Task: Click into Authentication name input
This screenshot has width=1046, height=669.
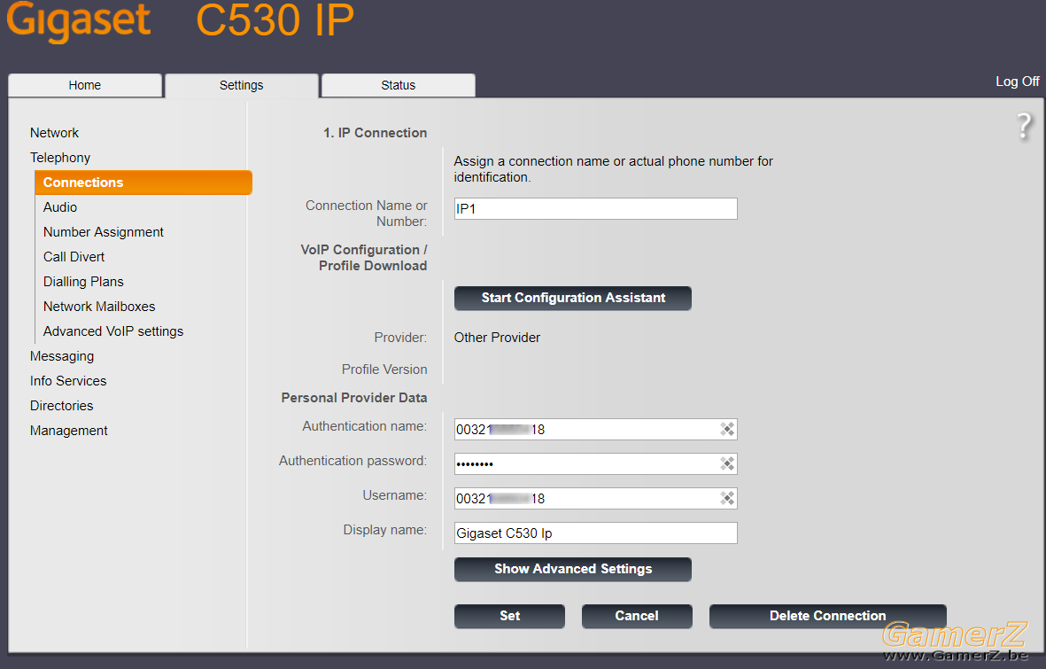Action: 596,429
